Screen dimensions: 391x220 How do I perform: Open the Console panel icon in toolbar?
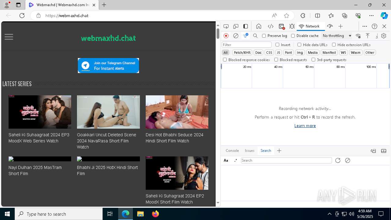[x=282, y=26]
